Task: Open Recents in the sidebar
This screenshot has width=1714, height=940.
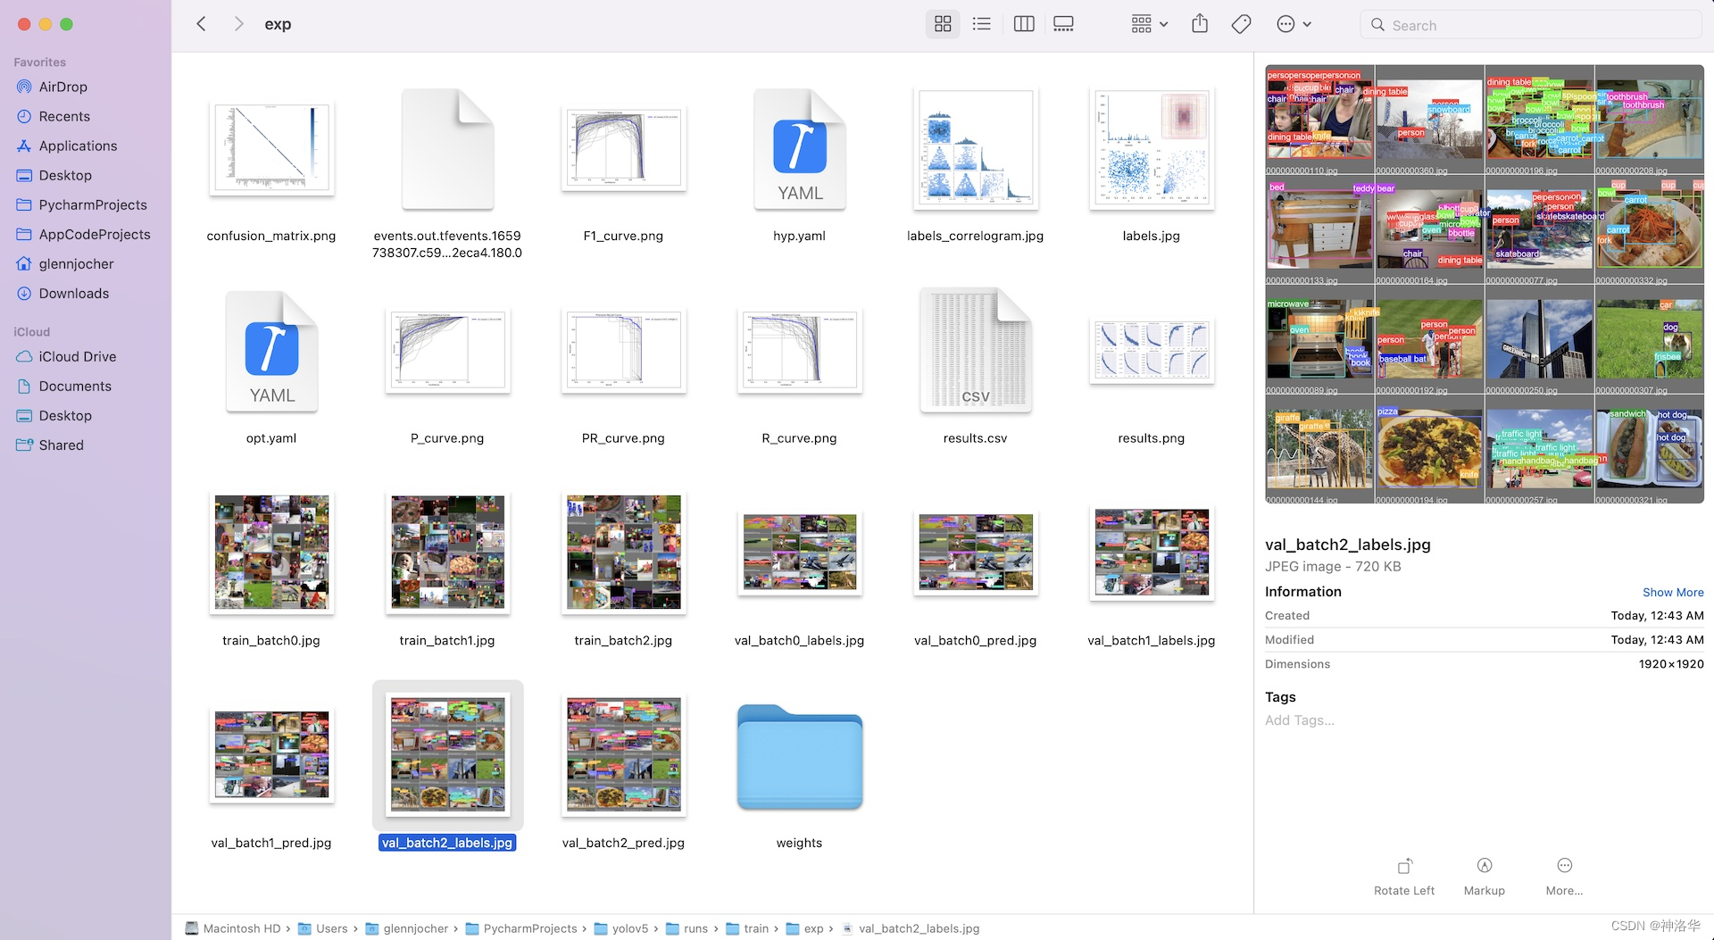Action: (x=64, y=116)
